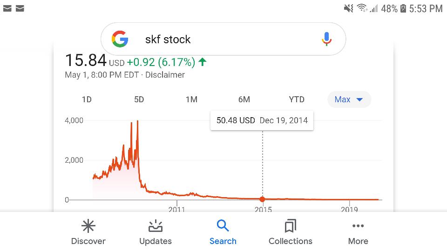
Task: Expand the Max range dropdown
Action: (x=349, y=99)
